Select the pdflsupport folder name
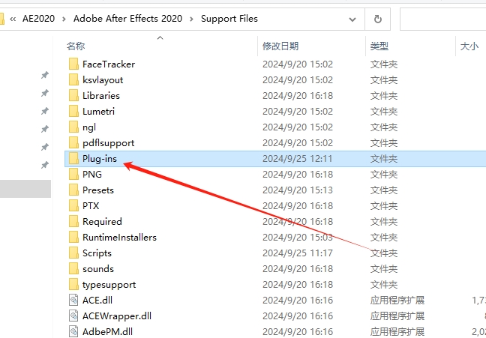This screenshot has width=486, height=338. (109, 143)
